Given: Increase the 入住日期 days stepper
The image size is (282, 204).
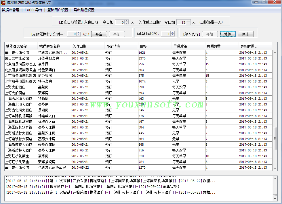Looking at the screenshot, I should click(127, 21).
